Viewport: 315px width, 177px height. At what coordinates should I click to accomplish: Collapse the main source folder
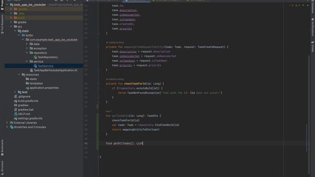pyautogui.click(x=15, y=31)
